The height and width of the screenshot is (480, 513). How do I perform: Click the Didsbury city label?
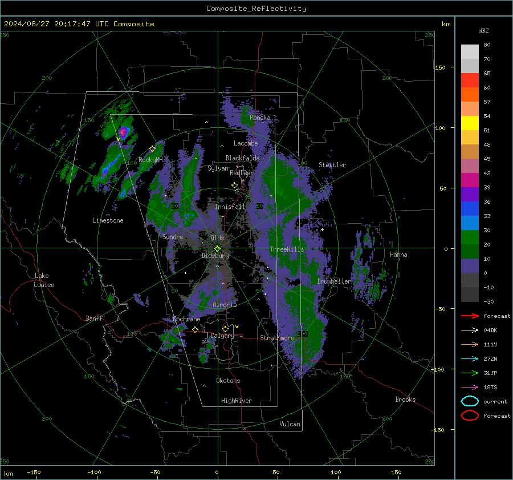(215, 256)
